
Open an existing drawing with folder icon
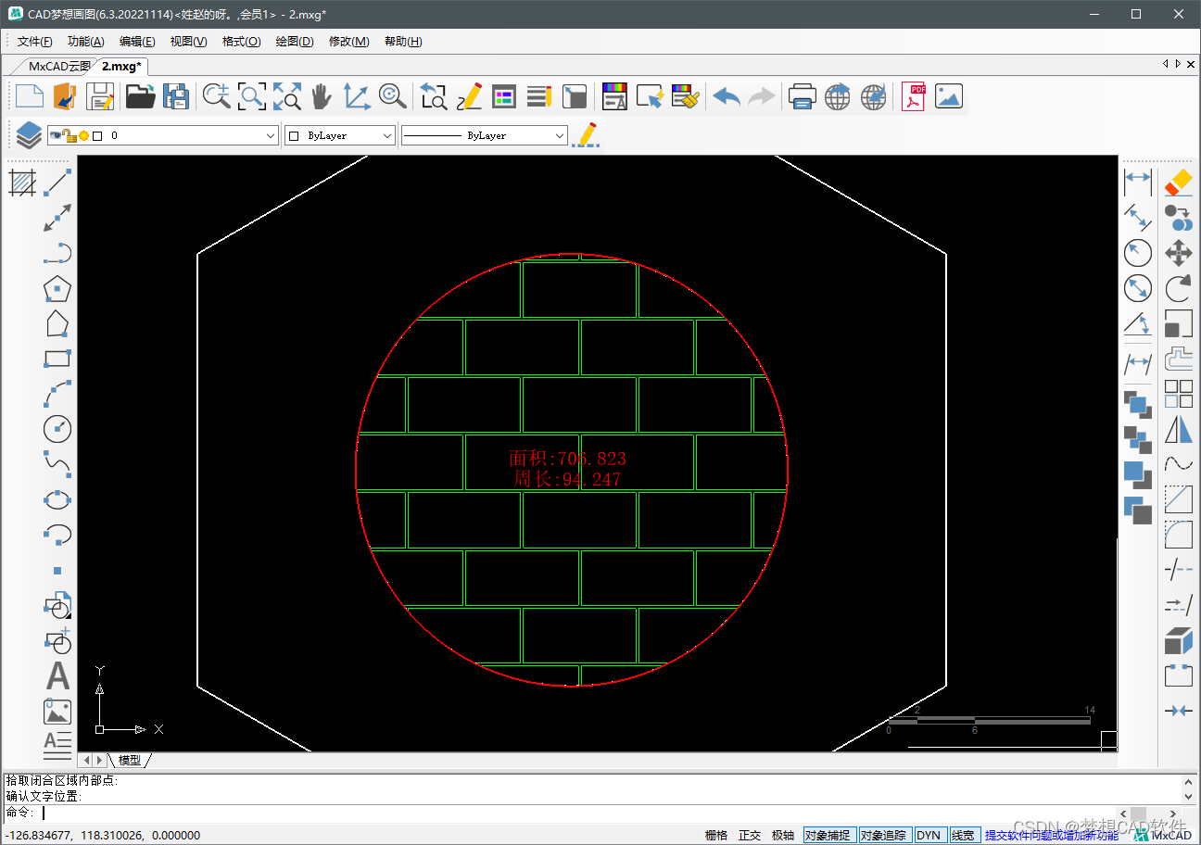140,96
